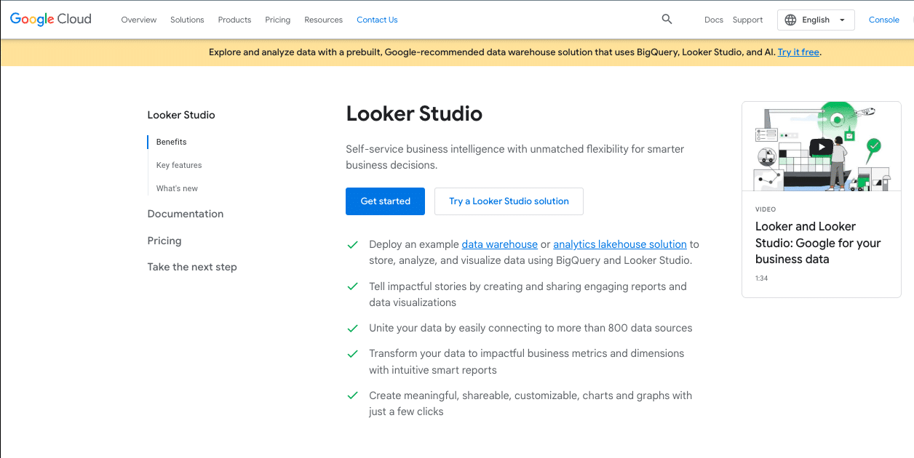Open the Solutions menu
Image resolution: width=914 pixels, height=458 pixels.
pos(187,20)
